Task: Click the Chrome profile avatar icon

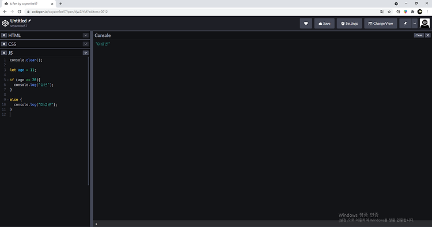Action: tap(420, 12)
